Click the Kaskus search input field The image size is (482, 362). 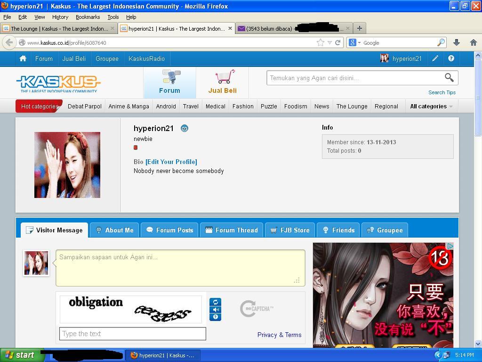(x=355, y=78)
